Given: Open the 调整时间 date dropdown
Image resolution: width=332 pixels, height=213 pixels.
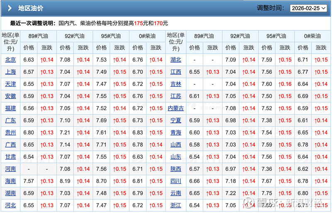Looking at the screenshot, I should tap(308, 8).
